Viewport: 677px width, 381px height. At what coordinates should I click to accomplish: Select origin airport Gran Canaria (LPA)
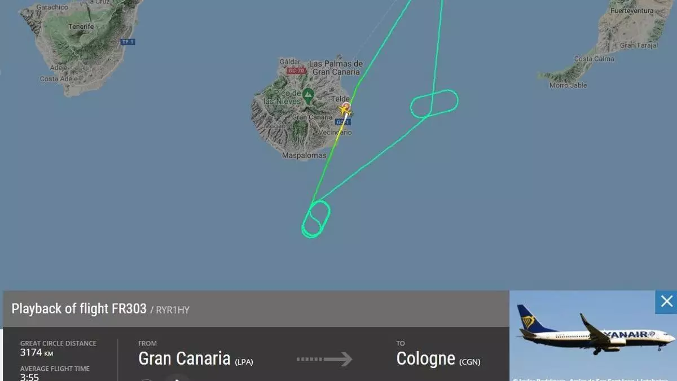pos(195,358)
